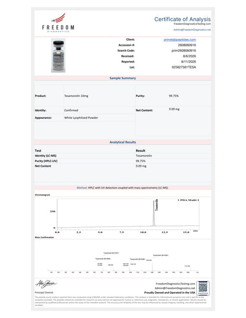Click the Mass Confirmation section label
The width and height of the screenshot is (246, 318).
(x=44, y=237)
